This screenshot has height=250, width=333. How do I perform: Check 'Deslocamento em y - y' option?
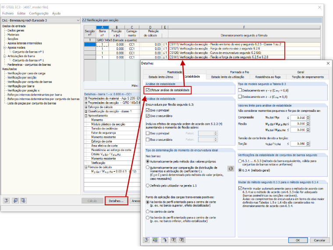[240, 90]
